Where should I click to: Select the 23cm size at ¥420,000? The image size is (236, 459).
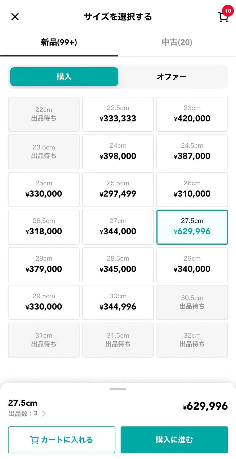tap(192, 114)
